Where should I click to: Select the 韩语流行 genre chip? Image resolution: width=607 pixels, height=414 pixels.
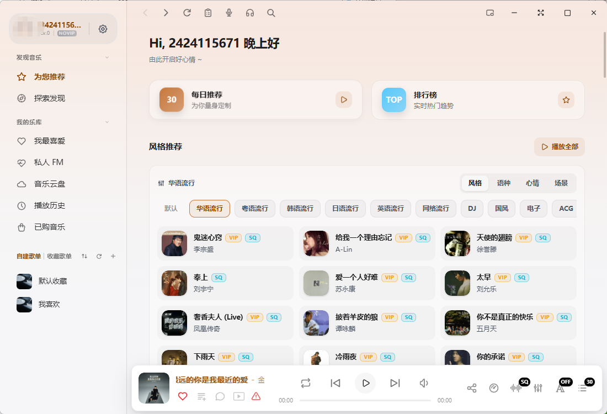click(x=300, y=208)
